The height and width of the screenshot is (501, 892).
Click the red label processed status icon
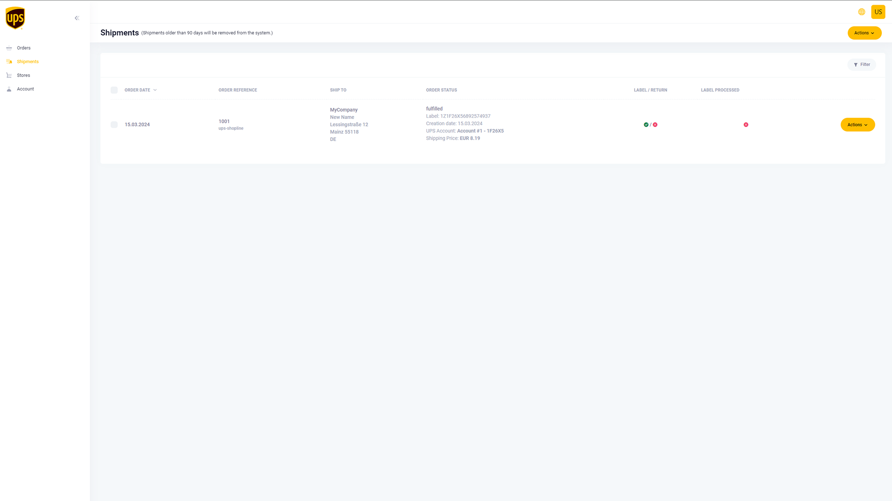(x=746, y=125)
